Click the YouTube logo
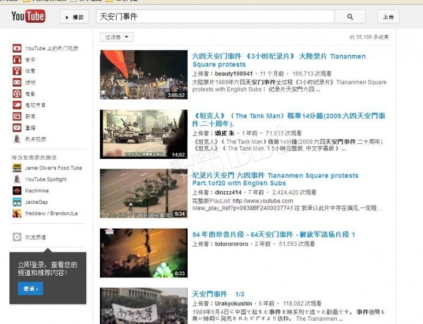Screen dimensions: 423x324 point(28,16)
